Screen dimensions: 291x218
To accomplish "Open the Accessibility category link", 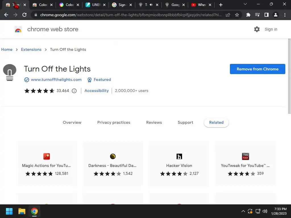I will (97, 91).
